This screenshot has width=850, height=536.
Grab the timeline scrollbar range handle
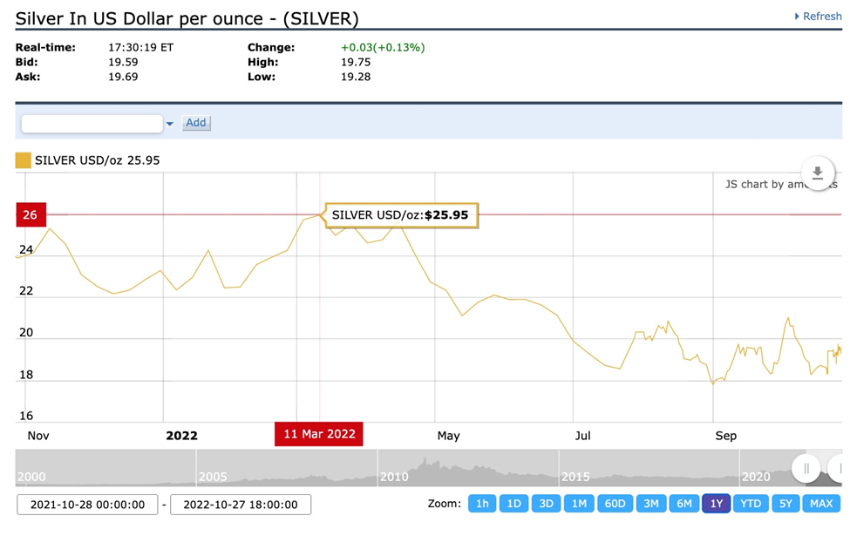806,468
